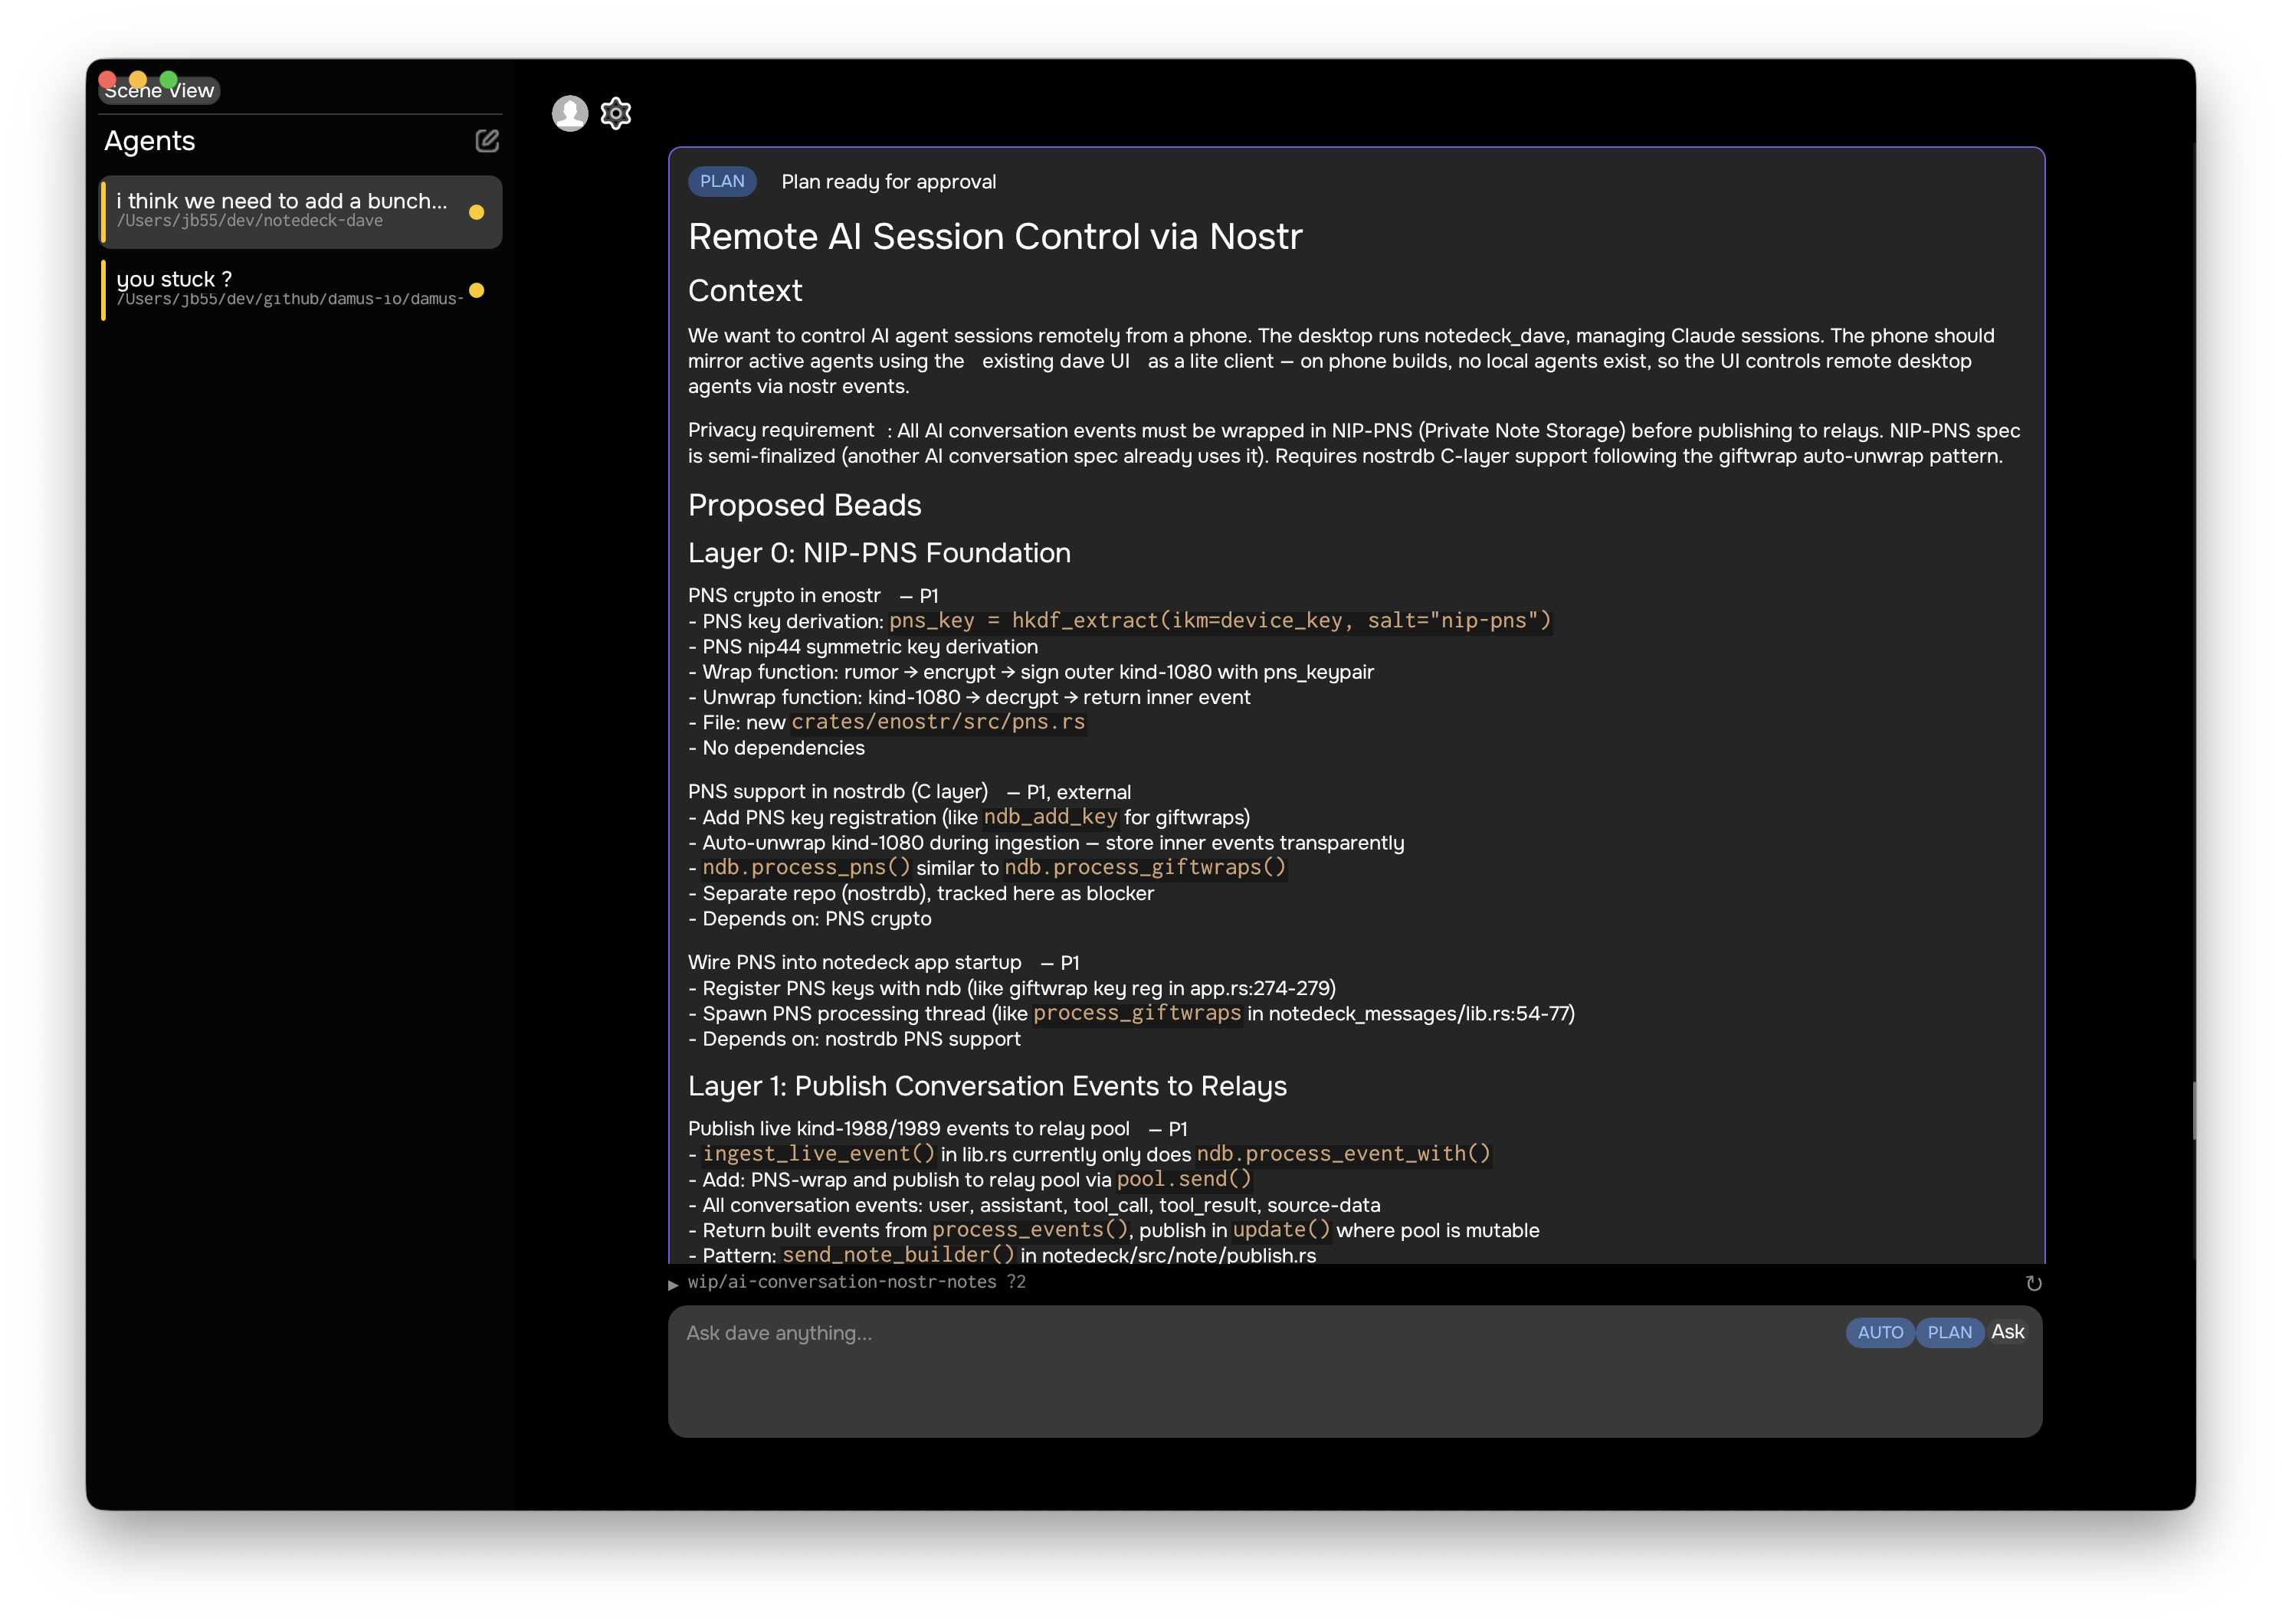Image resolution: width=2282 pixels, height=1624 pixels.
Task: Click the plan view vertical scrollbar
Action: pyautogui.click(x=2193, y=1110)
